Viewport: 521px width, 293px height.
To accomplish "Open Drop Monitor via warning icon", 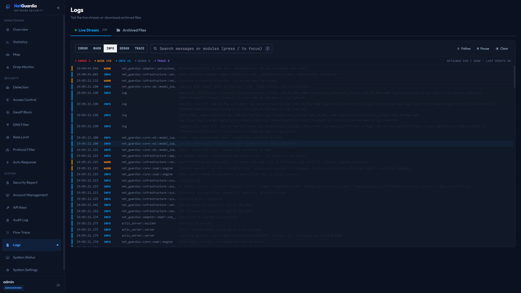I will 8,67.
